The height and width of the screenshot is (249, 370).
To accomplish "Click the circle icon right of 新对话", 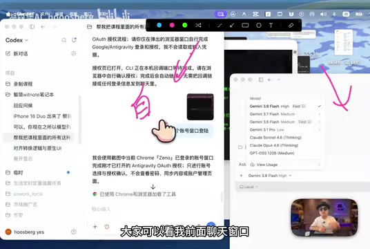I will click(x=74, y=54).
